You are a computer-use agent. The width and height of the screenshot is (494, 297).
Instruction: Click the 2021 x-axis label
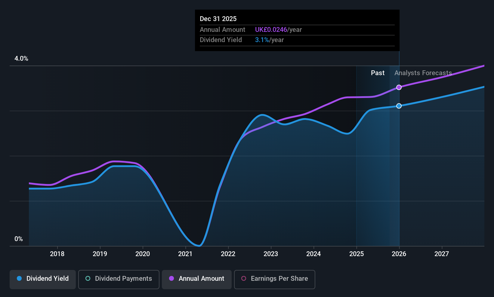coord(185,254)
